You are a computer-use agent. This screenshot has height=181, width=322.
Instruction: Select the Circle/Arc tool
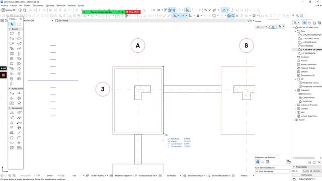(x=12, y=138)
